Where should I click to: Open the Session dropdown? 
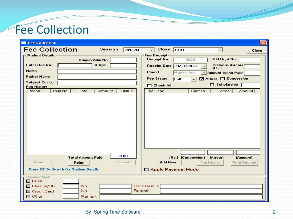[152, 50]
